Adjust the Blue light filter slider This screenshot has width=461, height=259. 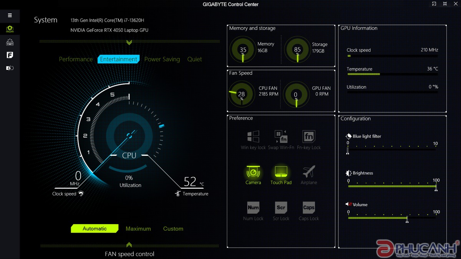click(x=392, y=149)
